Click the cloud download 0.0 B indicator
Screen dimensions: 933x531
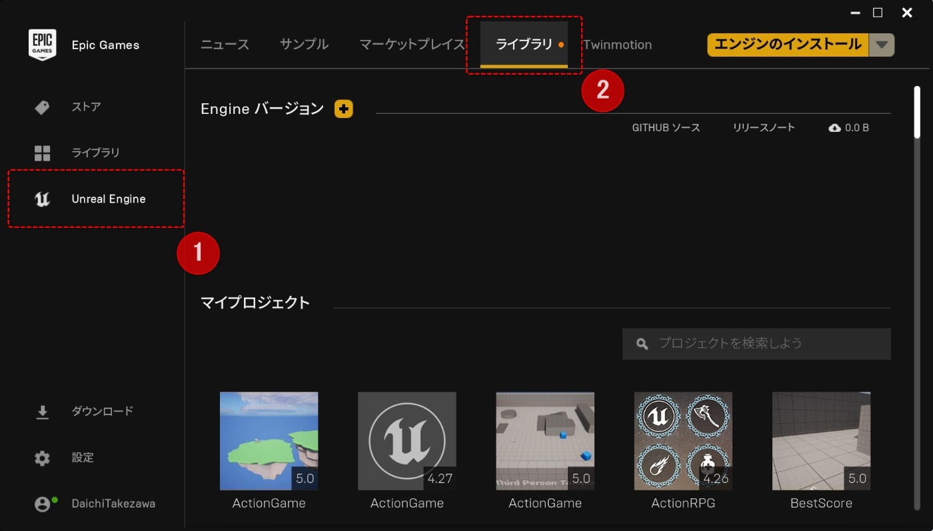pos(848,127)
